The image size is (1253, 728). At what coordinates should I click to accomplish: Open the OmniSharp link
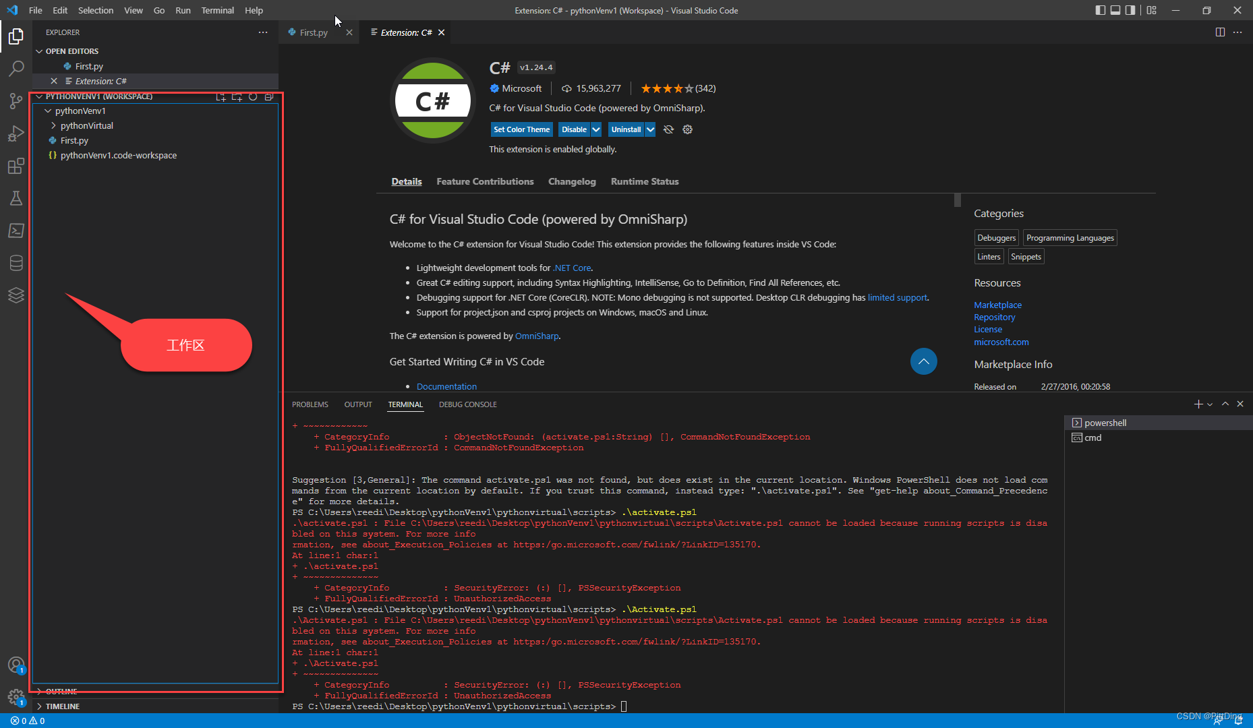[537, 336]
